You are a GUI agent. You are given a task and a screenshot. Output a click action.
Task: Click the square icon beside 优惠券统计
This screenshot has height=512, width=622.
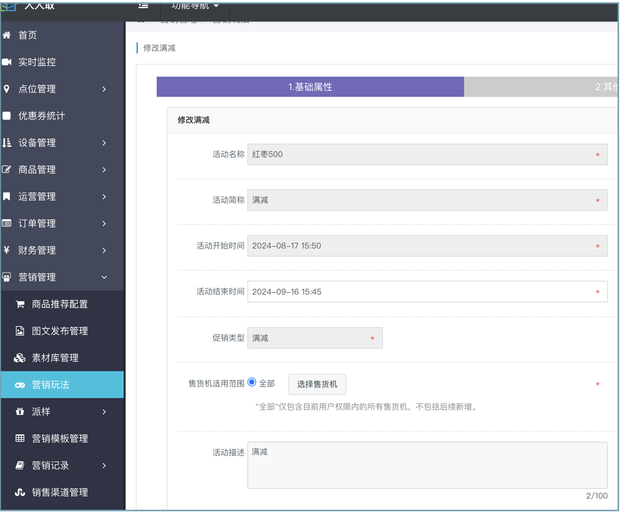pyautogui.click(x=7, y=116)
